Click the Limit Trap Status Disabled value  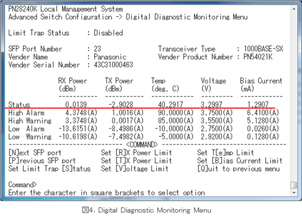click(108, 33)
